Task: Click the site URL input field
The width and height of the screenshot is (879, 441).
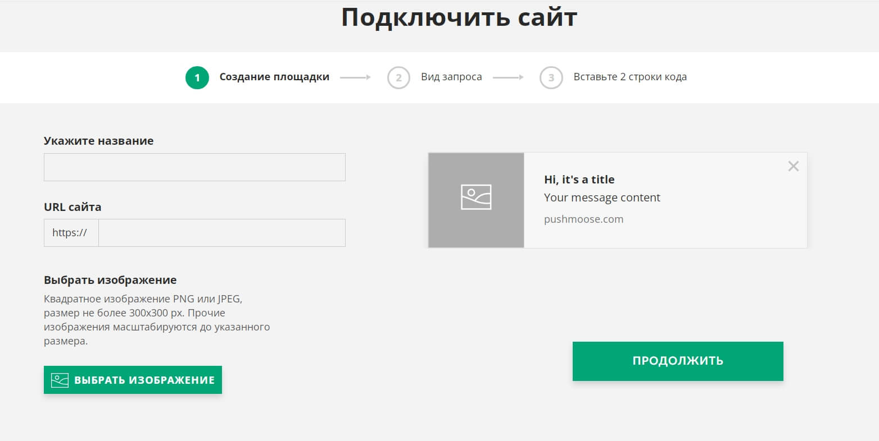Action: click(222, 233)
